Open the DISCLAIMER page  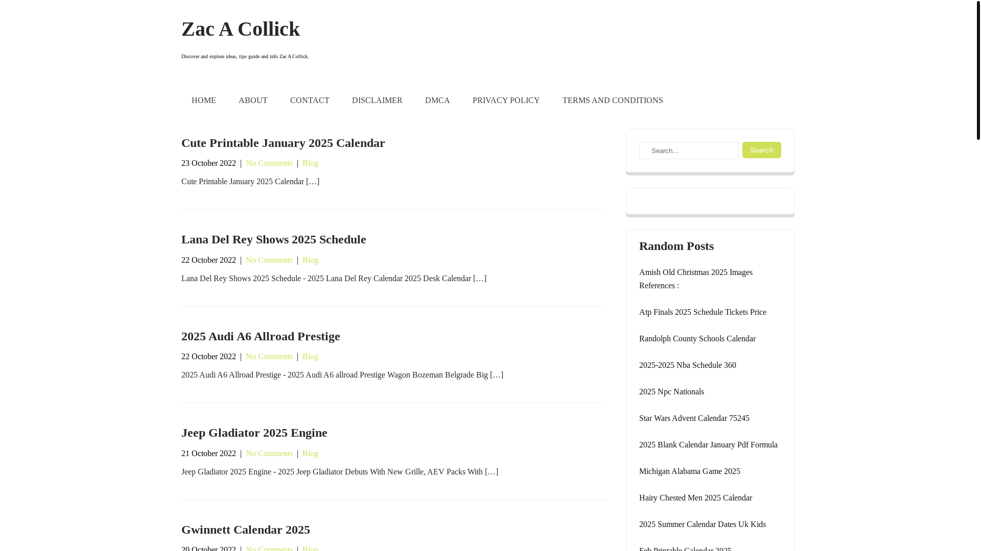pos(377,101)
